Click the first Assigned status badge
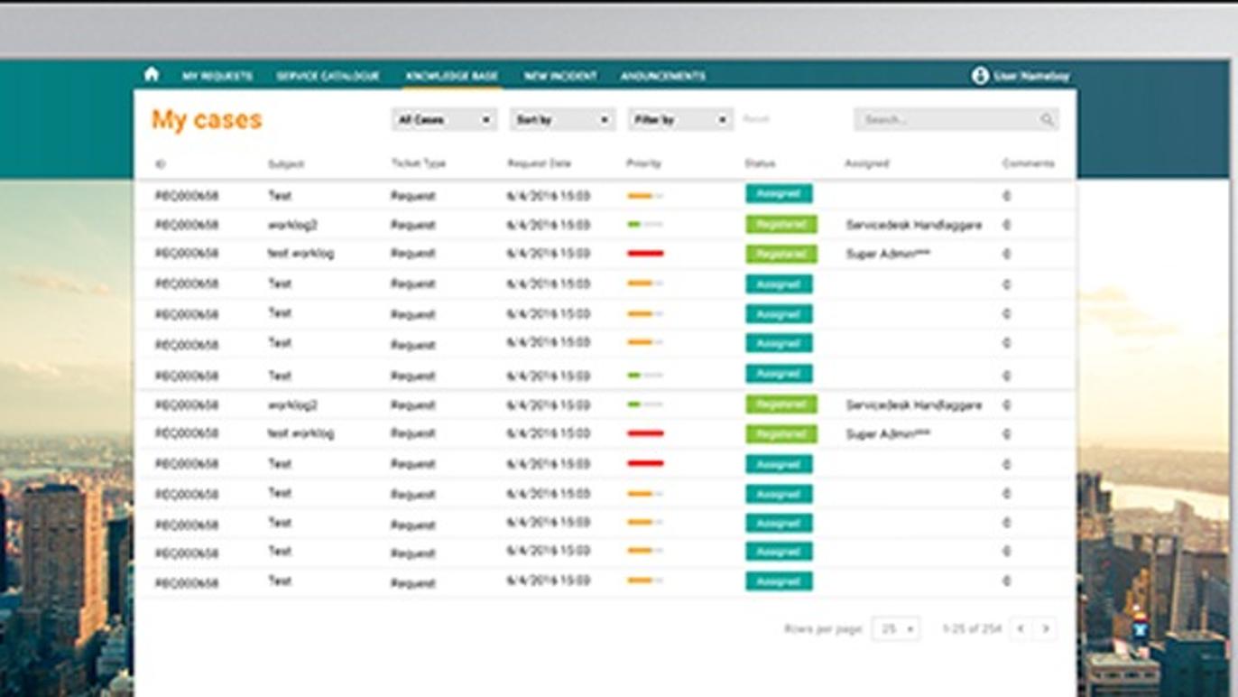1238x697 pixels. pos(779,194)
